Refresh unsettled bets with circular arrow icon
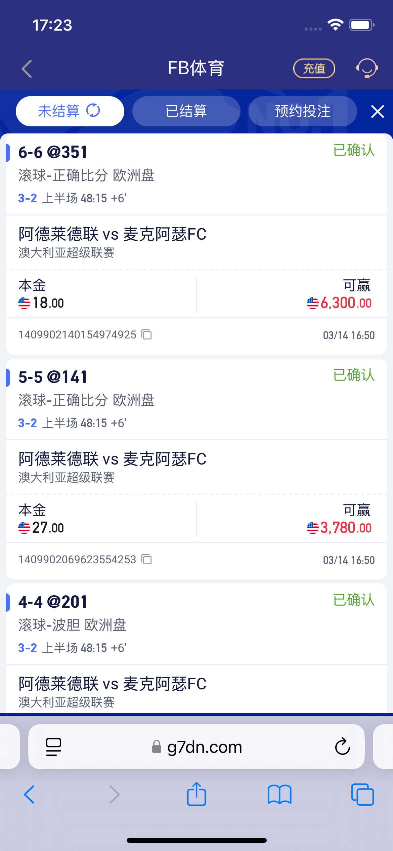Viewport: 393px width, 851px height. tap(93, 111)
